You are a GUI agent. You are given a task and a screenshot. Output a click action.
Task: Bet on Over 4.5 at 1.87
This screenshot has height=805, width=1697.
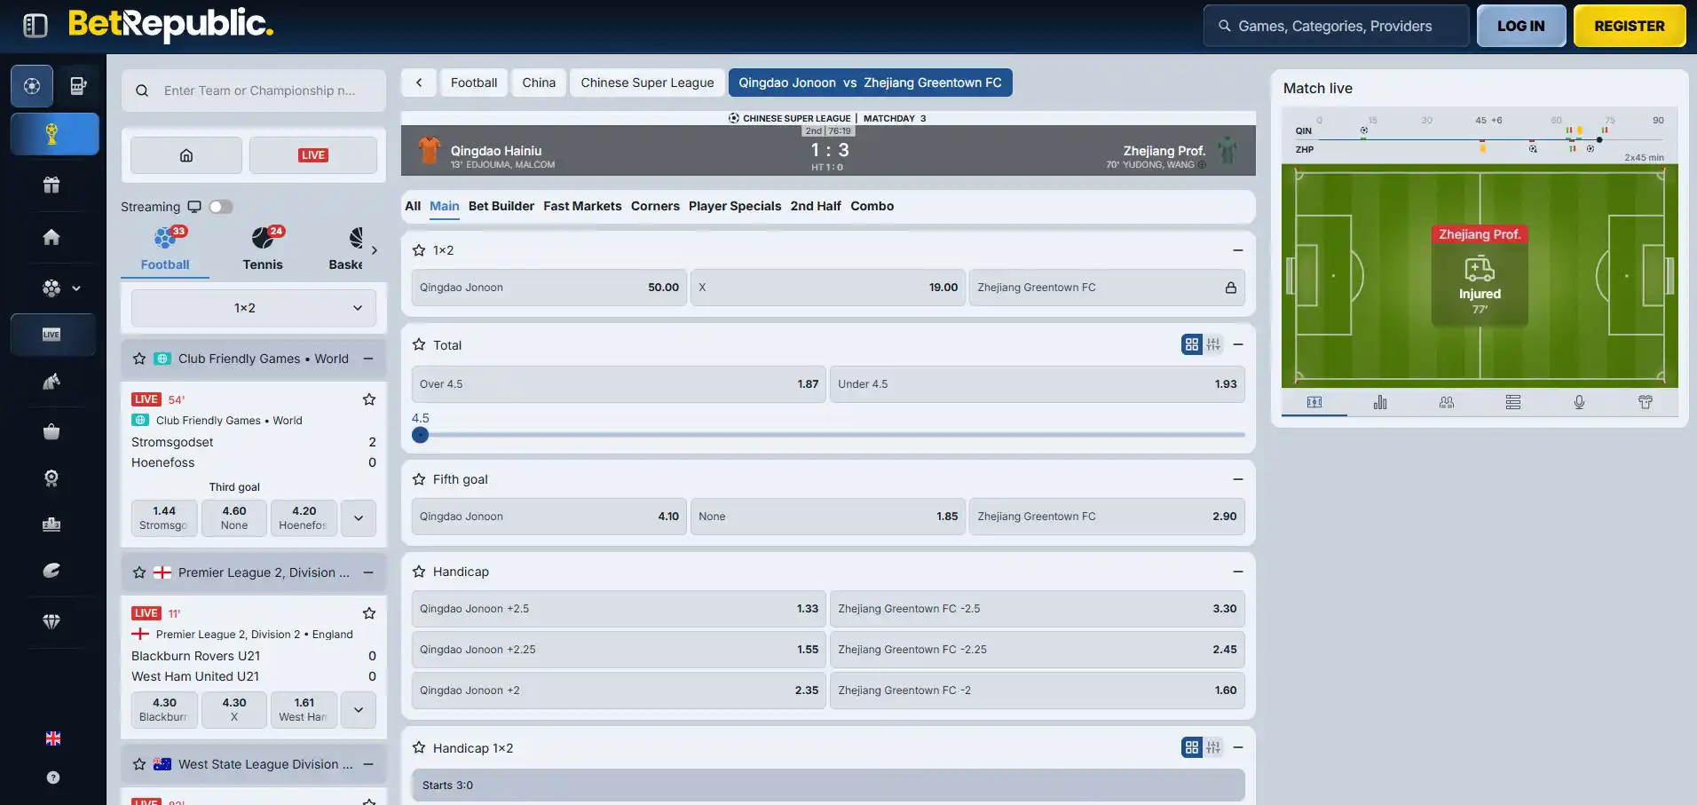(619, 384)
